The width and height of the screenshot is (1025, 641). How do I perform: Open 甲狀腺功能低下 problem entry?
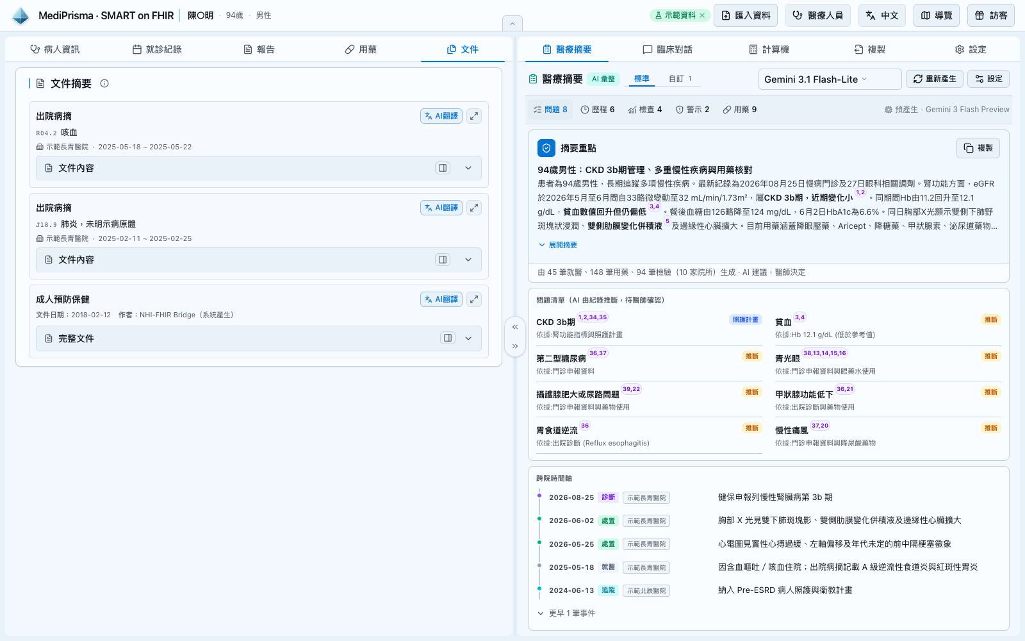888,399
